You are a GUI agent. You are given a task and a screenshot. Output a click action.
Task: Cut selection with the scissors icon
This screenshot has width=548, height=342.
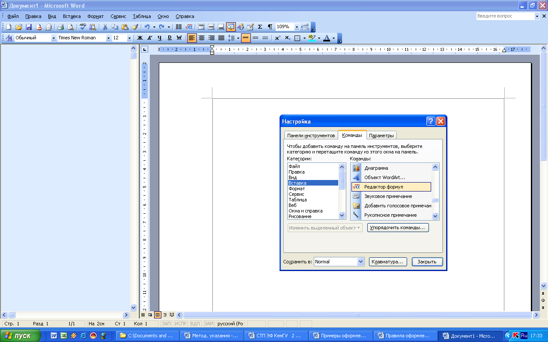(x=104, y=27)
